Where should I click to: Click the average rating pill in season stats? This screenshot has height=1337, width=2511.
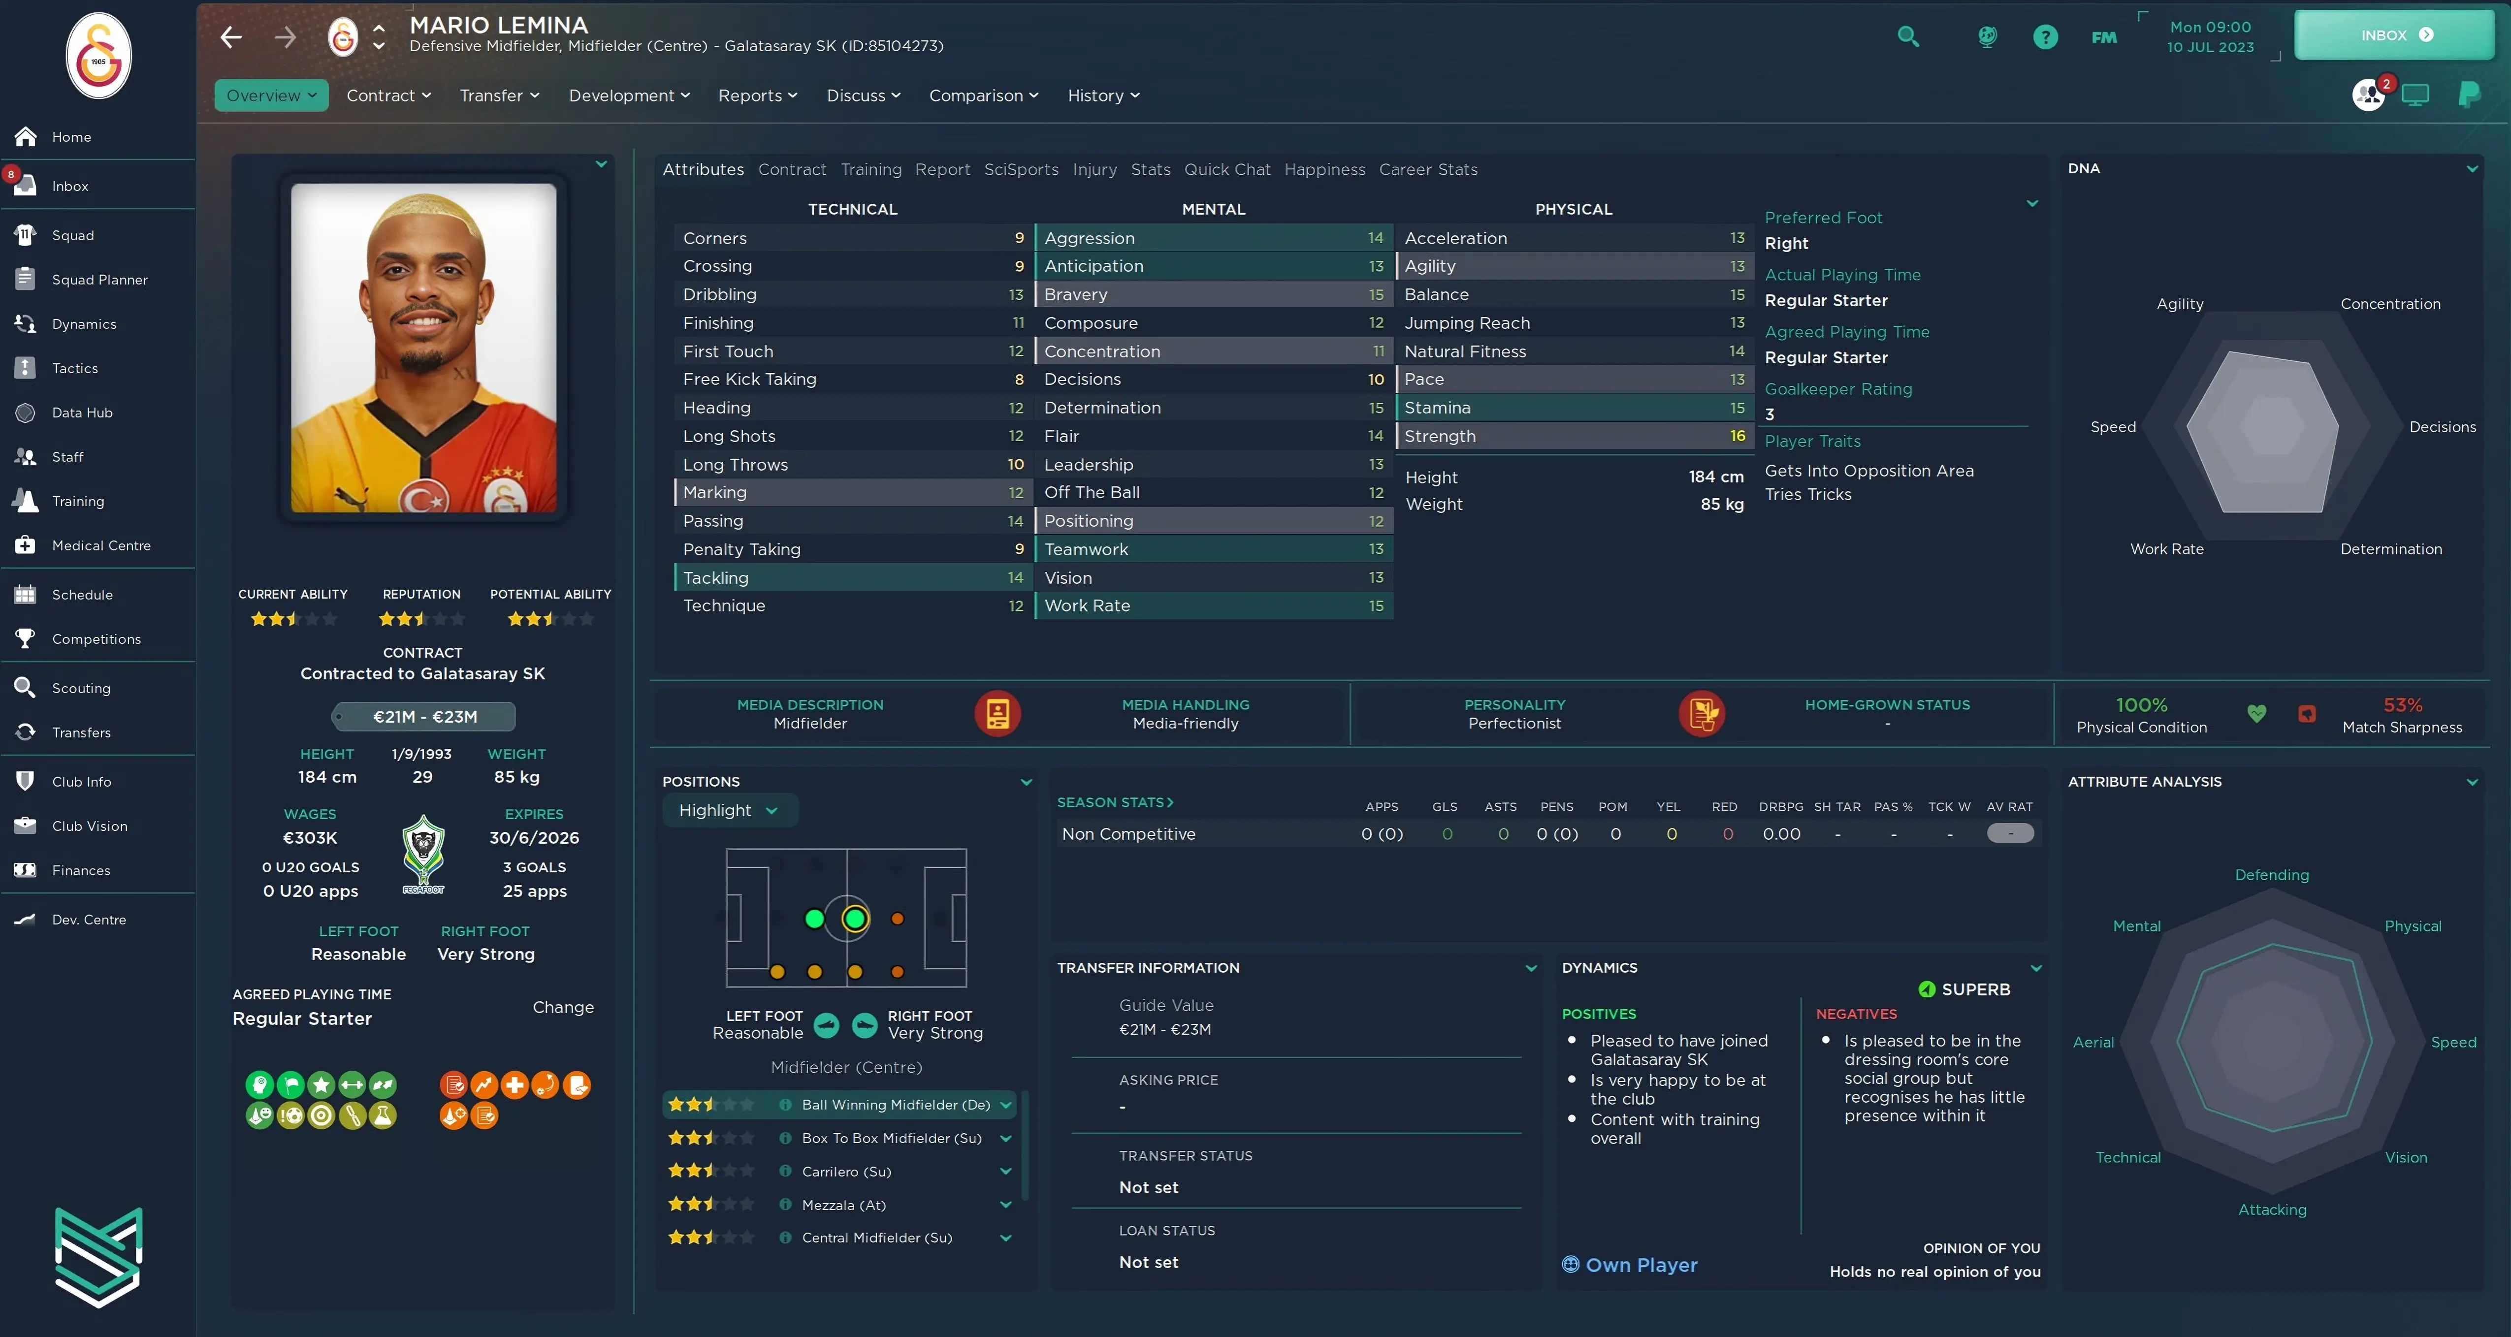click(2010, 833)
